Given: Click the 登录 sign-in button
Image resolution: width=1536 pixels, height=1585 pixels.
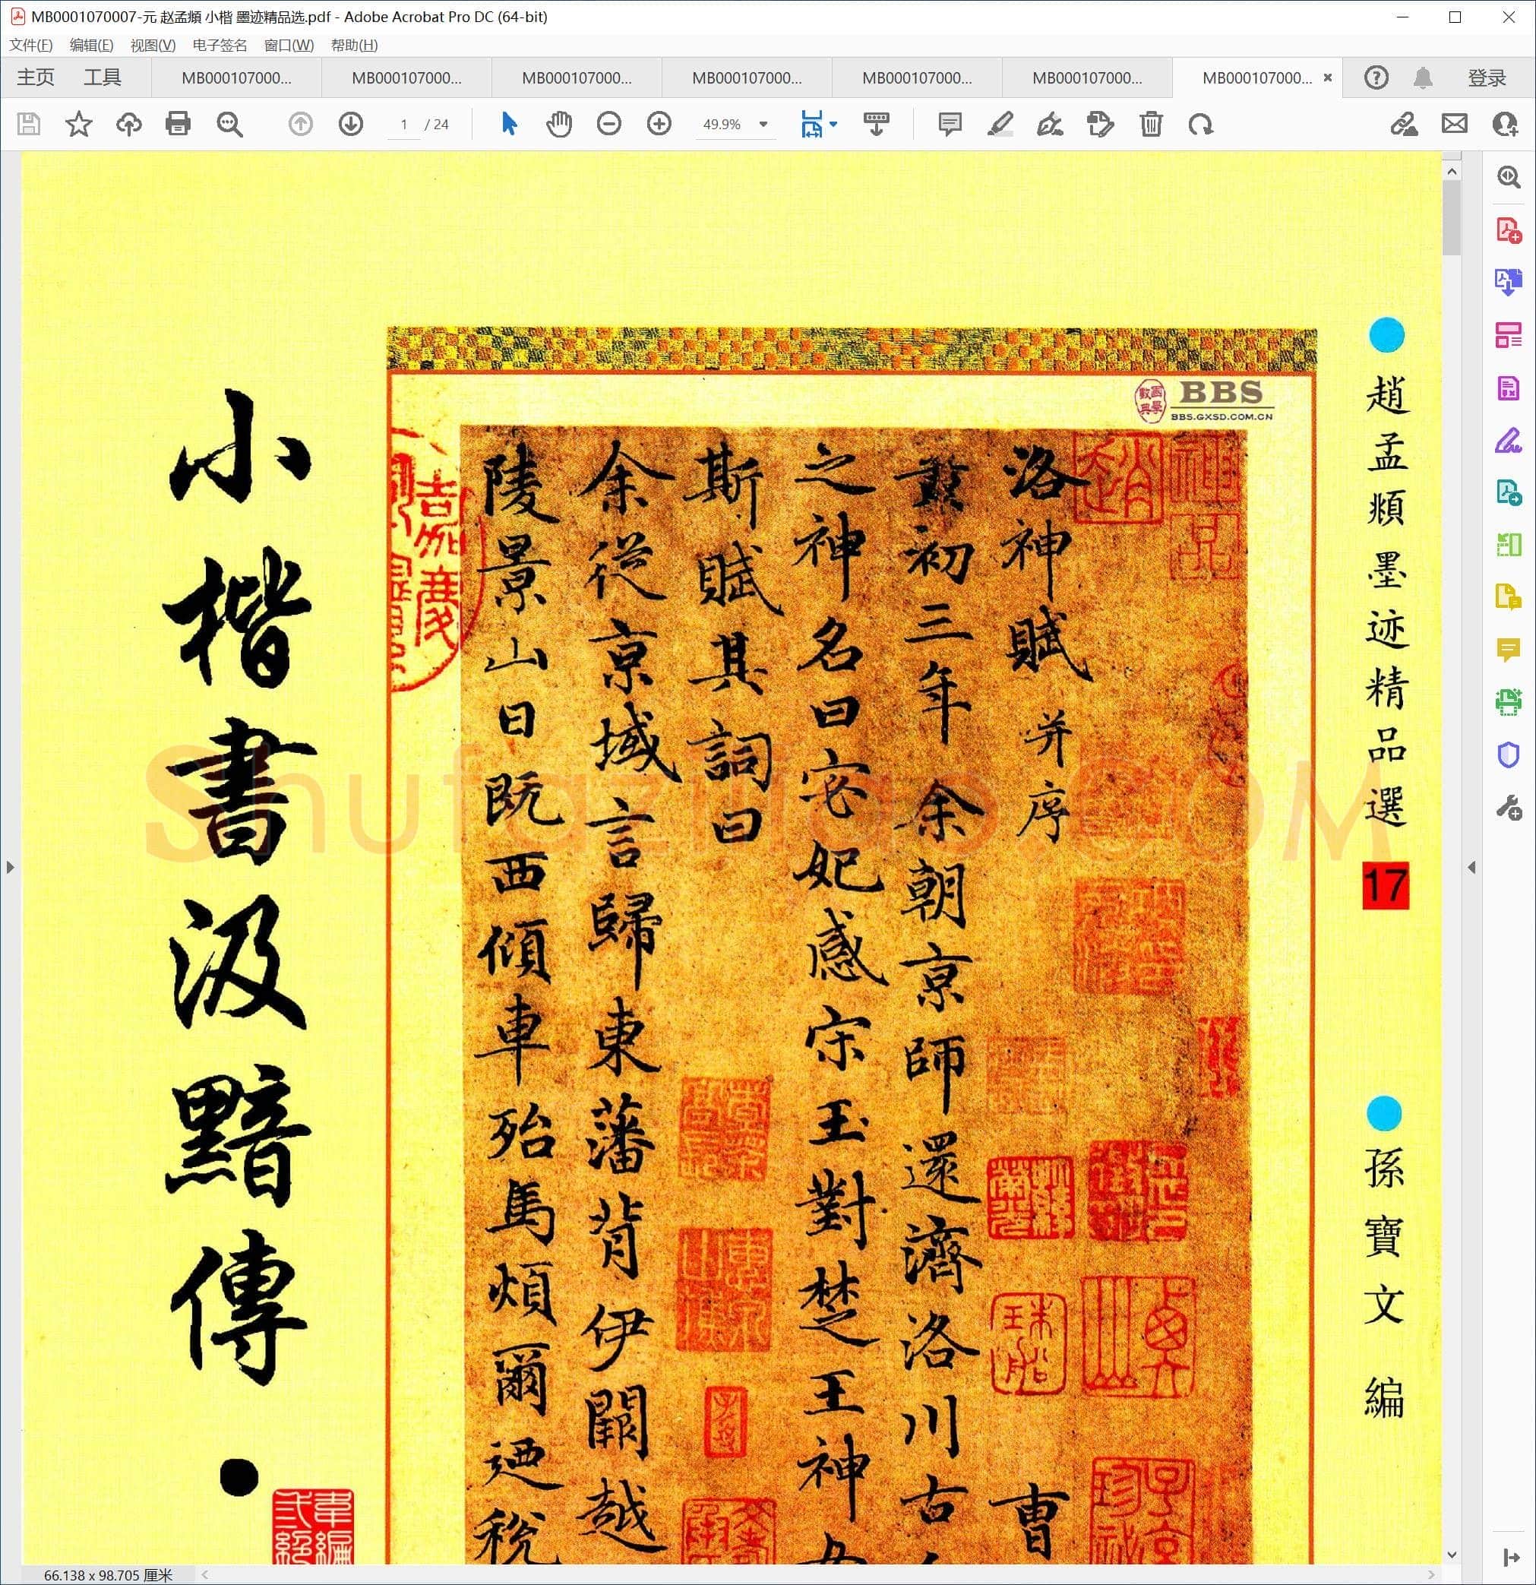Looking at the screenshot, I should click(1487, 78).
